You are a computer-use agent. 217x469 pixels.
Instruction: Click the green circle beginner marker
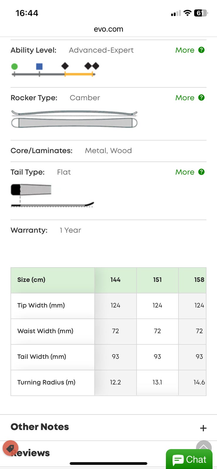pos(14,67)
